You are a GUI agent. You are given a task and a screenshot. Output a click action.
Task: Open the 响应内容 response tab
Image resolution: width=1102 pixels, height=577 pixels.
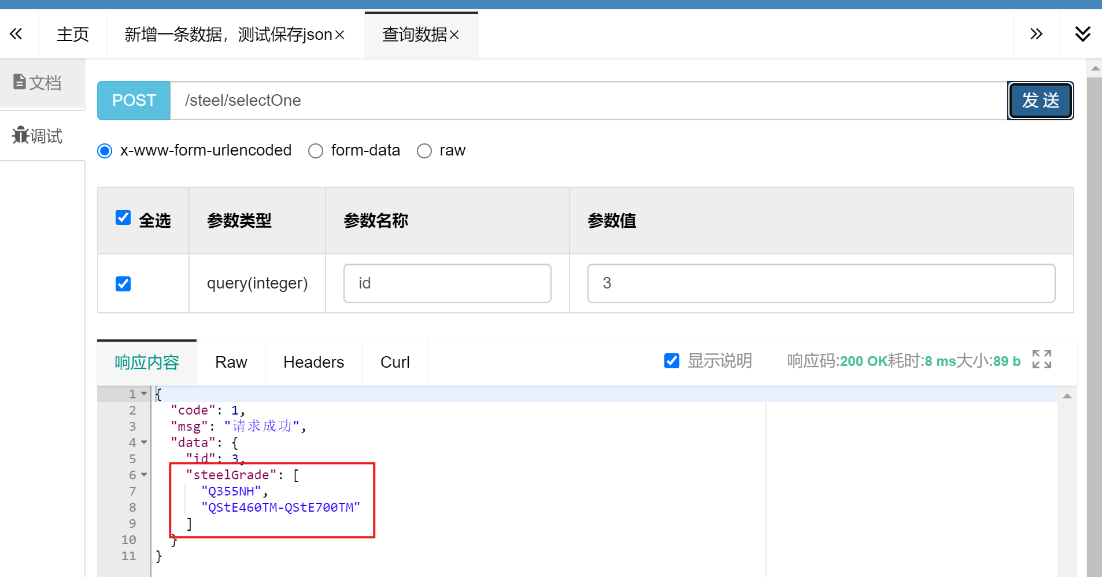click(x=147, y=363)
